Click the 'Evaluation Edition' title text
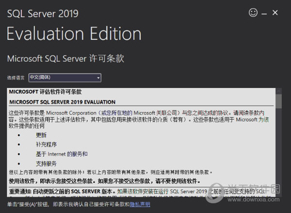Screen dimensions: 291x213 pyautogui.click(x=74, y=33)
